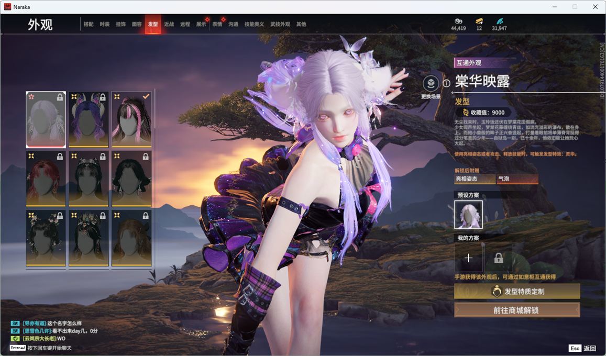
Task: Click the 外观 page title
Action: tap(40, 25)
